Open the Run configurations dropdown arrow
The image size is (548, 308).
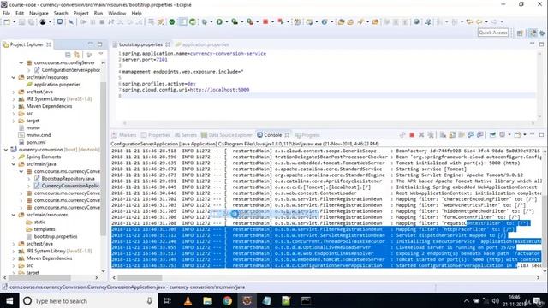(x=226, y=21)
